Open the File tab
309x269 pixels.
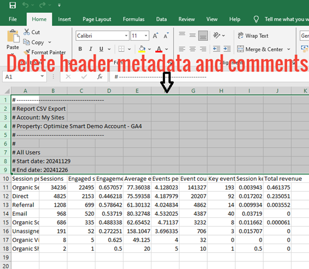[12, 19]
